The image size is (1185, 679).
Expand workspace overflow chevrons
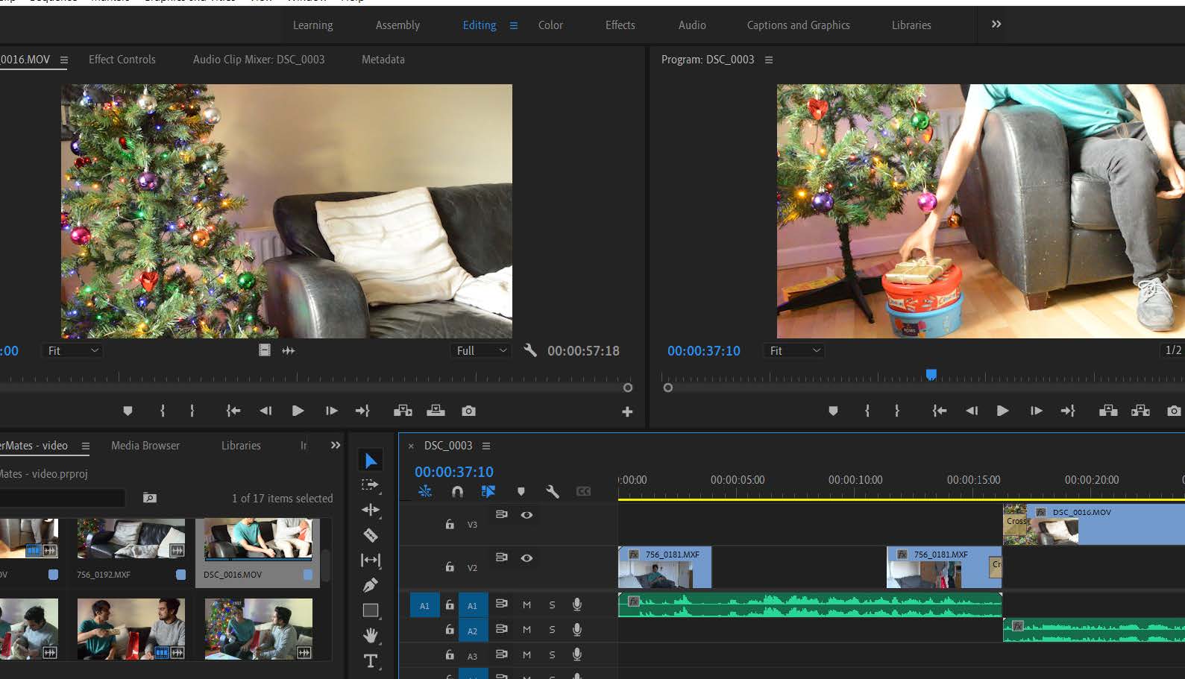point(996,25)
